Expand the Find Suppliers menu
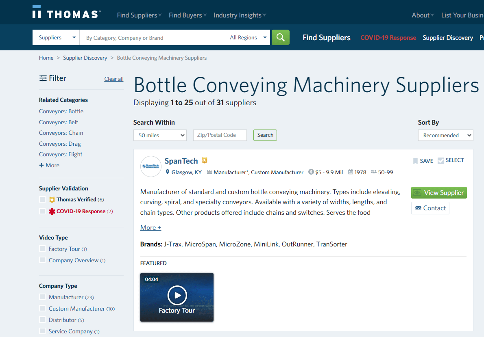This screenshot has height=337, width=484. 139,15
